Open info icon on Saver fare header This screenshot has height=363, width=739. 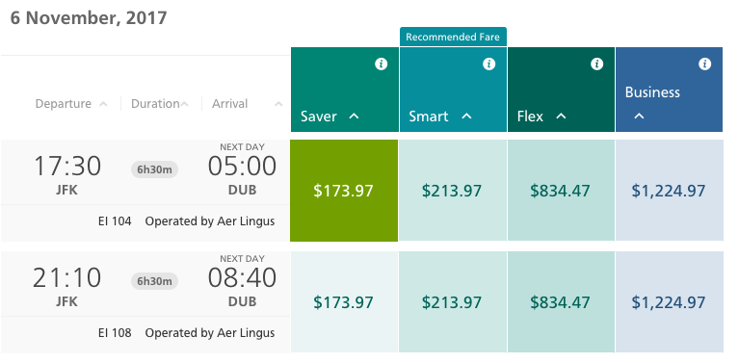coord(381,64)
